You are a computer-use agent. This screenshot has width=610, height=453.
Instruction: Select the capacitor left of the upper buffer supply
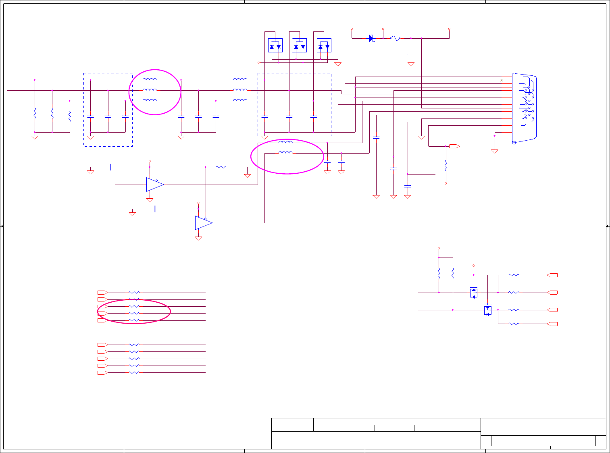coord(110,167)
